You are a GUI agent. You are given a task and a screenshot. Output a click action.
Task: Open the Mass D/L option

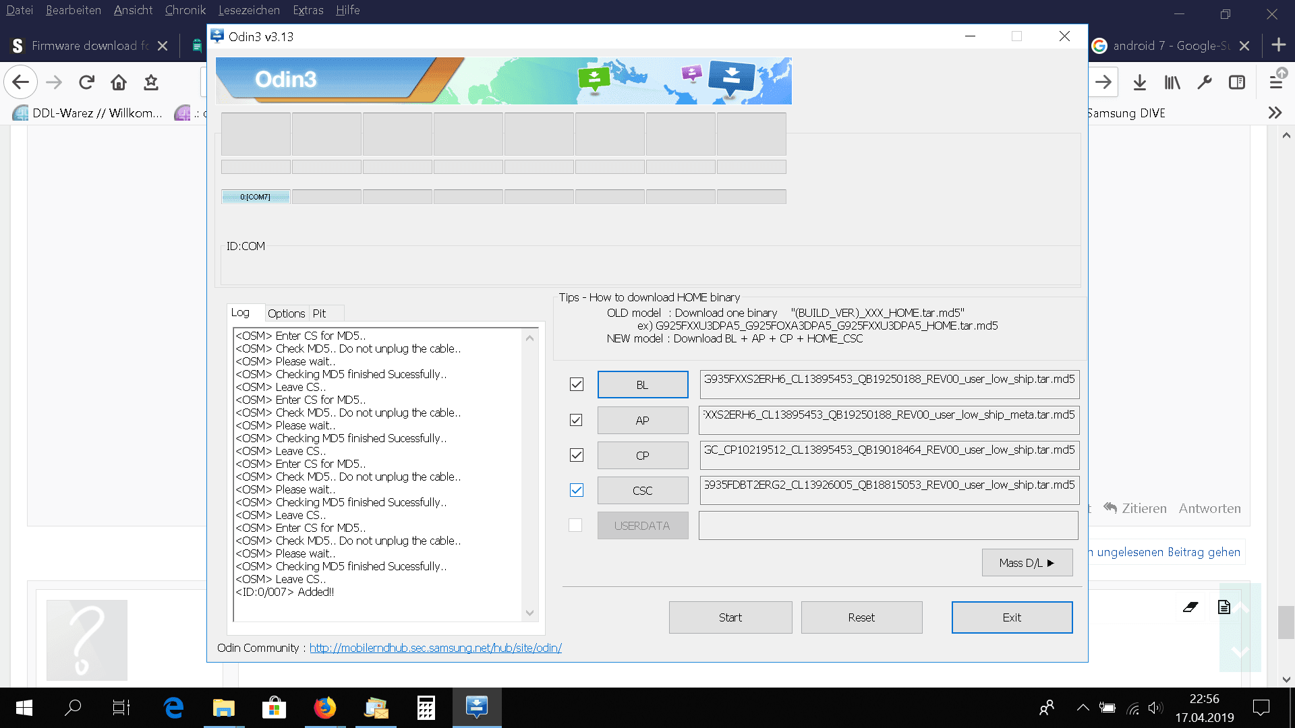(1027, 563)
